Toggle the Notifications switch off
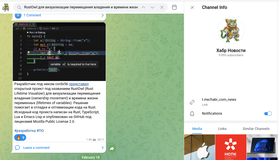This screenshot has width=279, height=160. (268, 114)
